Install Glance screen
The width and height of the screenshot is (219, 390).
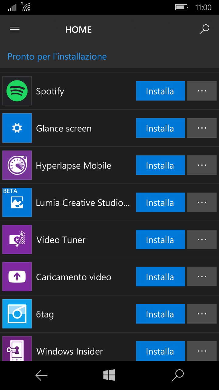(x=161, y=128)
